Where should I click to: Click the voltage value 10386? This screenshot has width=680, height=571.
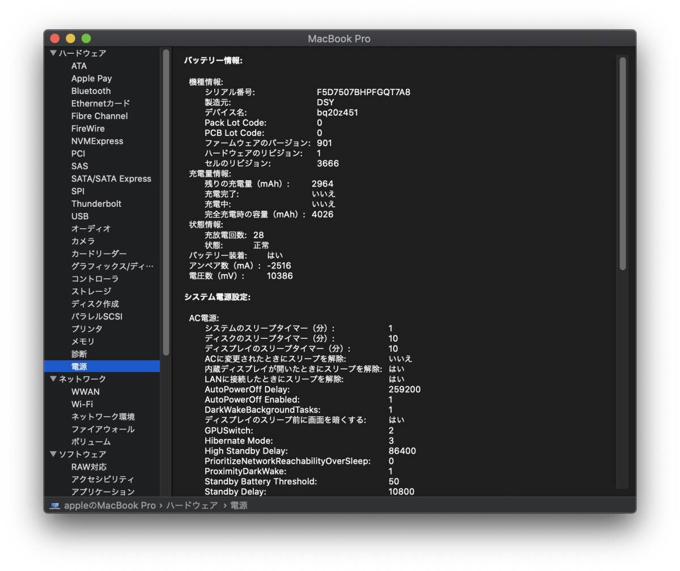click(280, 276)
